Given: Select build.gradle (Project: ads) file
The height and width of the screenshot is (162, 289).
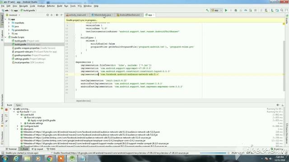Looking at the screenshot, I should pos(26,41).
